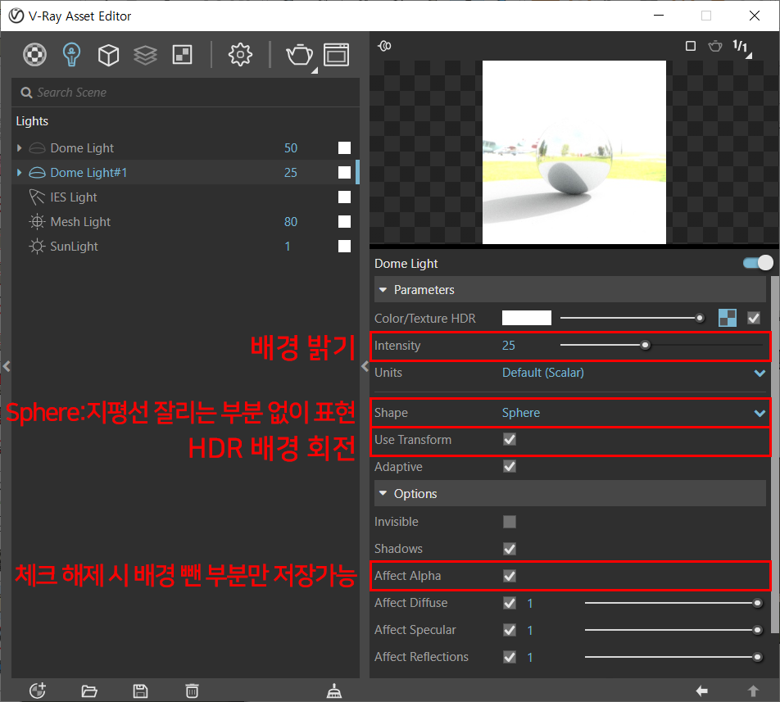Image resolution: width=780 pixels, height=702 pixels.
Task: Open the Units dropdown
Action: tap(634, 373)
